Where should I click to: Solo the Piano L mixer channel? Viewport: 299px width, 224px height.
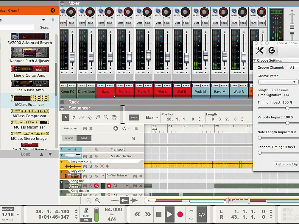tap(129, 23)
